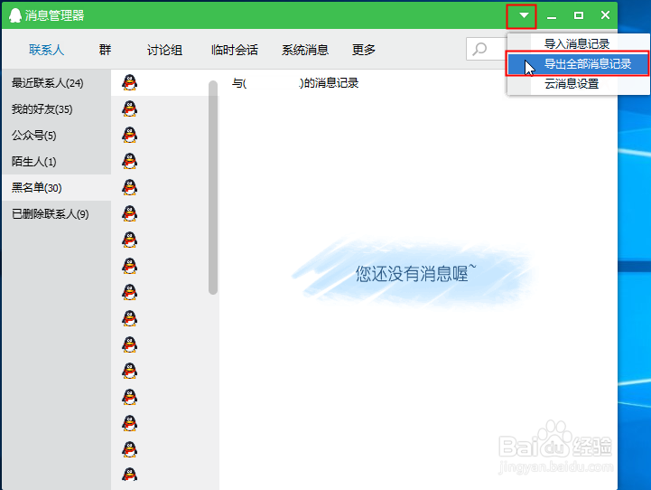Image resolution: width=651 pixels, height=490 pixels.
Task: Select 陌生人(1) category
Action: tap(57, 161)
